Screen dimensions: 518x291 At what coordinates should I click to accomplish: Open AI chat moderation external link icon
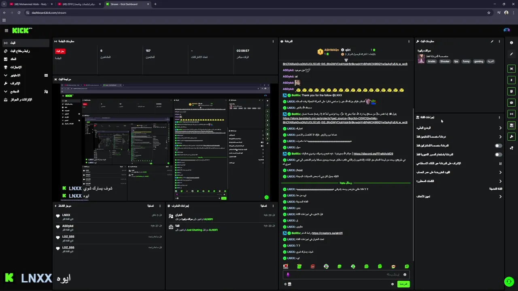pyautogui.click(x=500, y=163)
